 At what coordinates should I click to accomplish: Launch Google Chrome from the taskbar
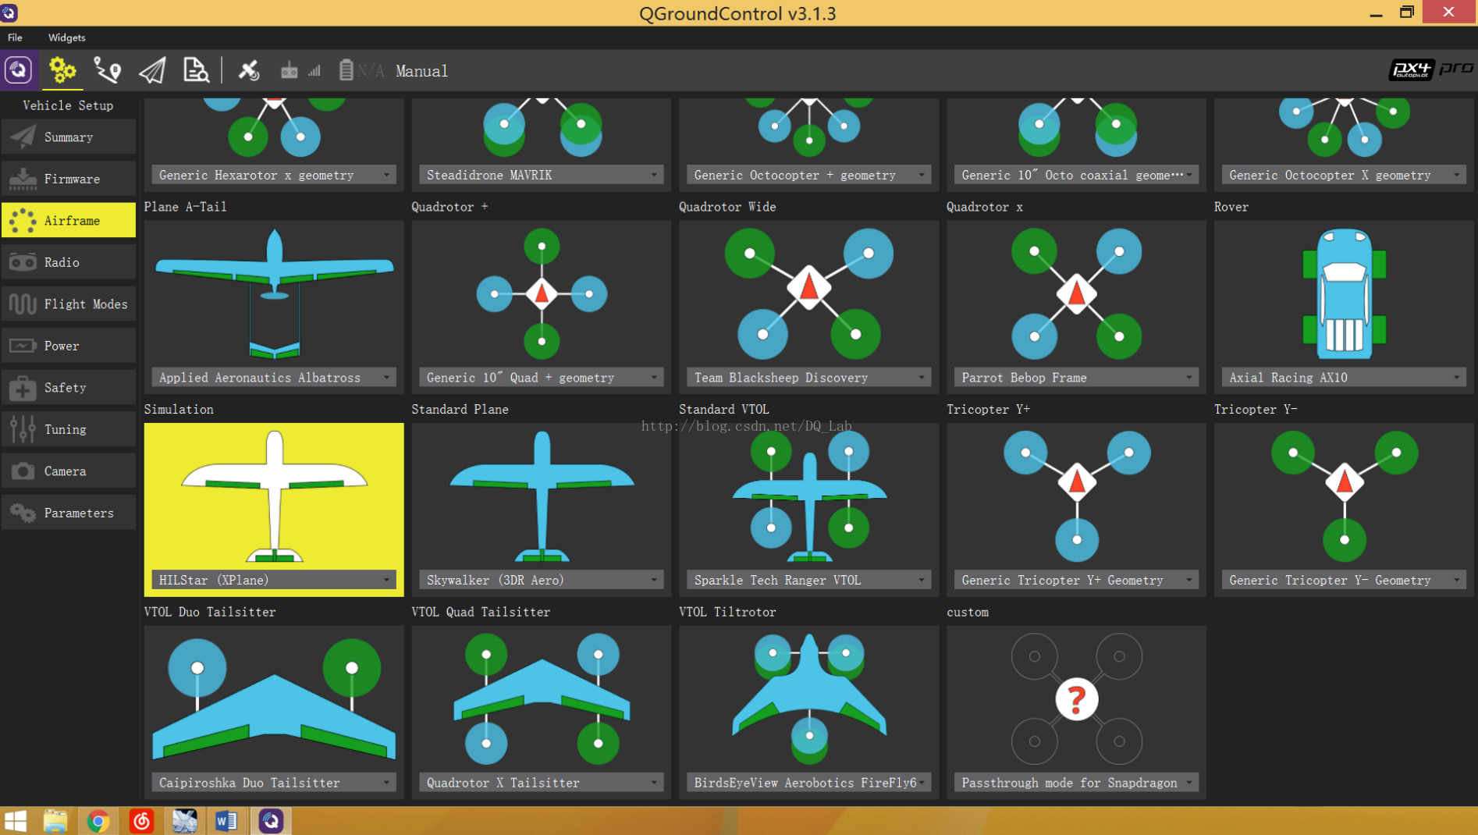pos(98,821)
